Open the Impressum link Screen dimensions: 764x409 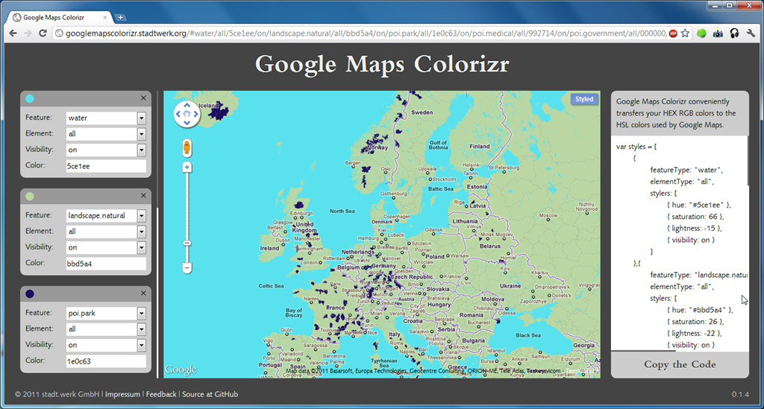(122, 394)
